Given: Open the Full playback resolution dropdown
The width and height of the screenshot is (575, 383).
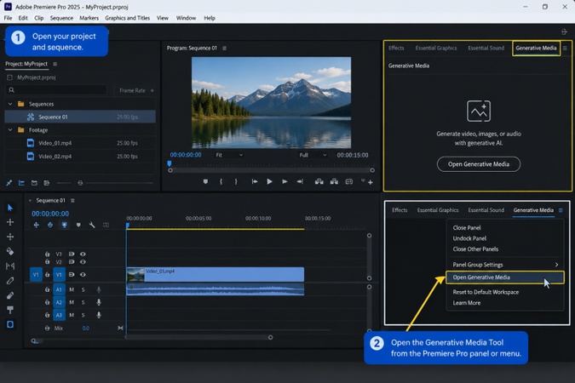Looking at the screenshot, I should coord(313,155).
